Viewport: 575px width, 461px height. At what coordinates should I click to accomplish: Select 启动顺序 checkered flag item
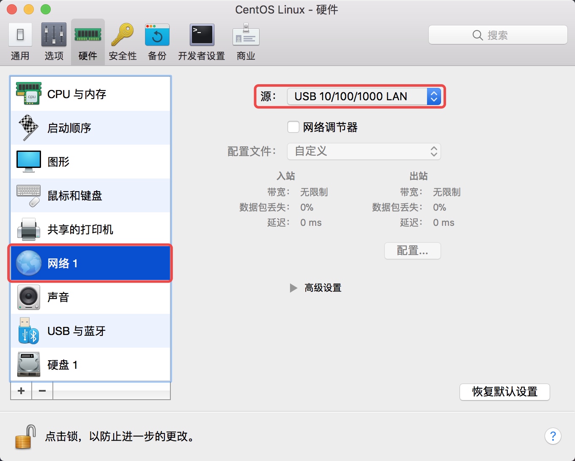click(90, 128)
